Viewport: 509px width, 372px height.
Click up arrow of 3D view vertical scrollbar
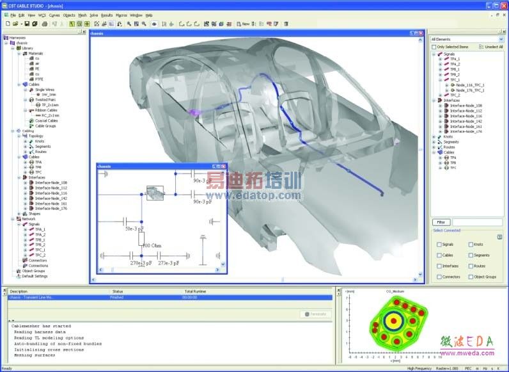pos(420,40)
